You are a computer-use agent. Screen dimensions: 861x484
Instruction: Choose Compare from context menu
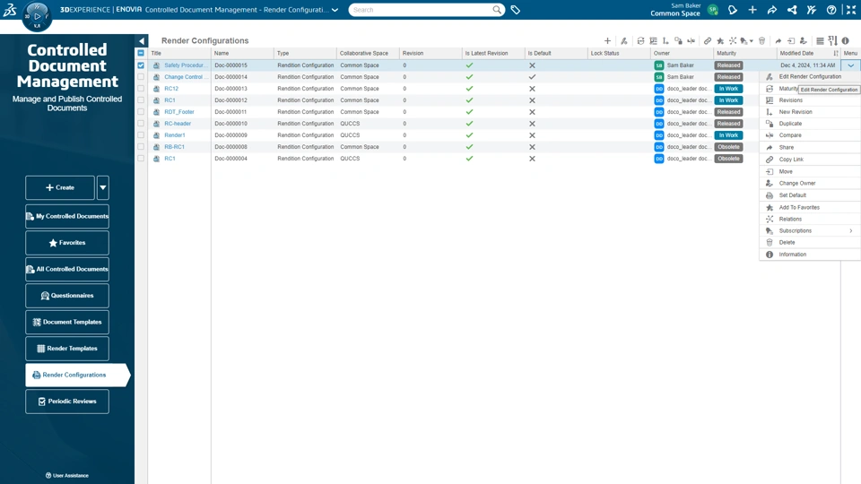pyautogui.click(x=810, y=135)
